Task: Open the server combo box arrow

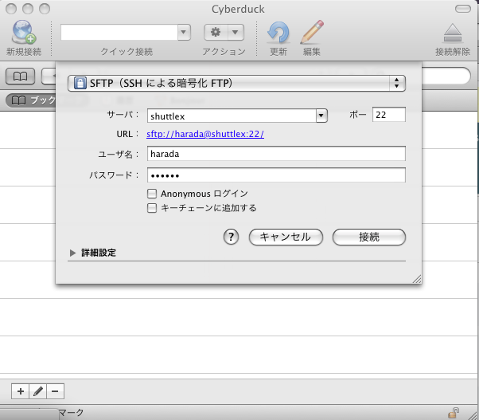Action: tap(321, 116)
